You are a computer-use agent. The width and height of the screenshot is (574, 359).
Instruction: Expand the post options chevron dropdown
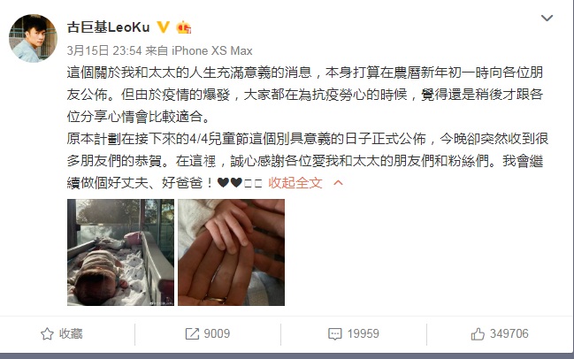[547, 18]
